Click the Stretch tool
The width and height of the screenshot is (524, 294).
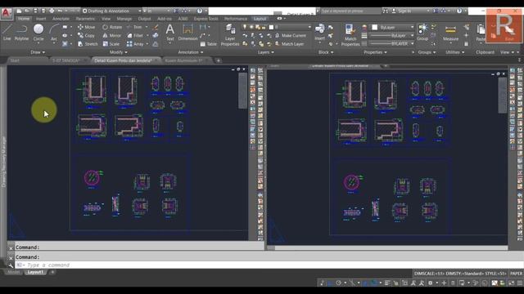pyautogui.click(x=88, y=44)
